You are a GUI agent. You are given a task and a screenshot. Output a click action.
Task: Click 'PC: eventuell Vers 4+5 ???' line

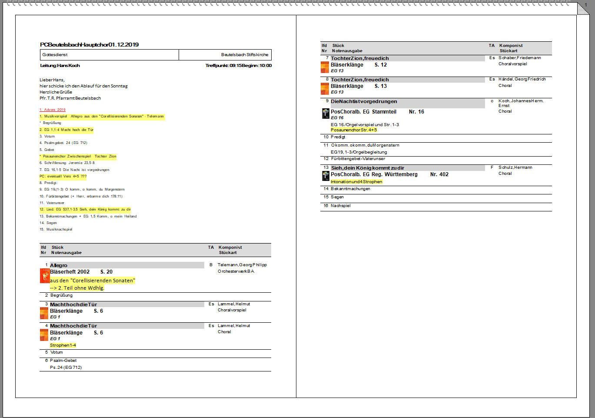pyautogui.click(x=63, y=176)
